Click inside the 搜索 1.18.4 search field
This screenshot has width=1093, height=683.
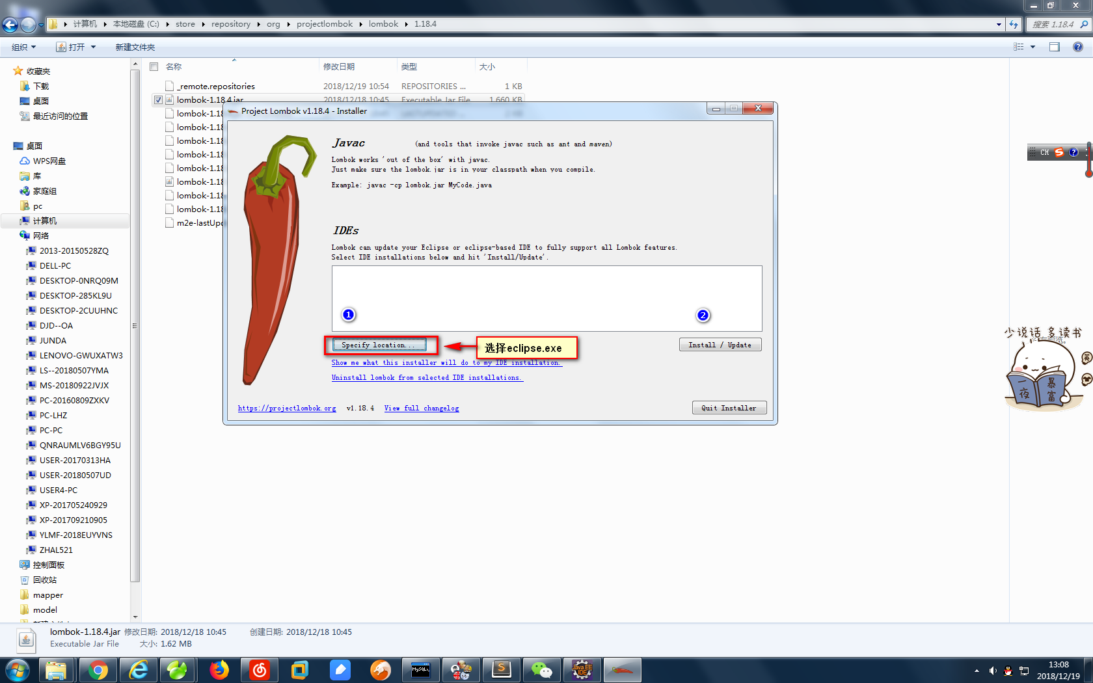click(1054, 24)
